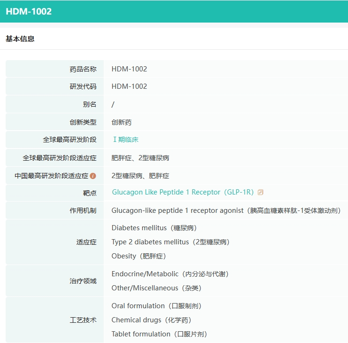This screenshot has height=343, width=348.
Task: Select the slash value in 别名 row
Action: point(113,104)
